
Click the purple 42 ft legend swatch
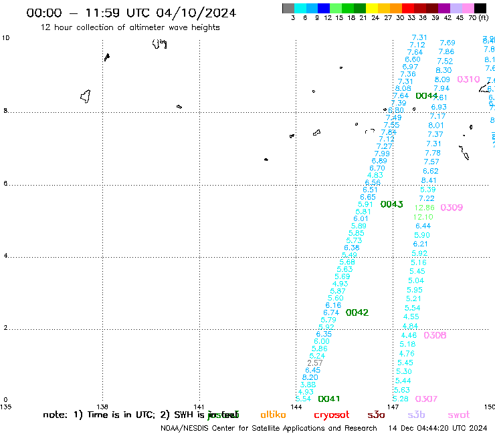pyautogui.click(x=444, y=8)
